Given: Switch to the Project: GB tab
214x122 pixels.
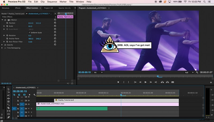Looking at the screenshot, I should [x=48, y=8].
